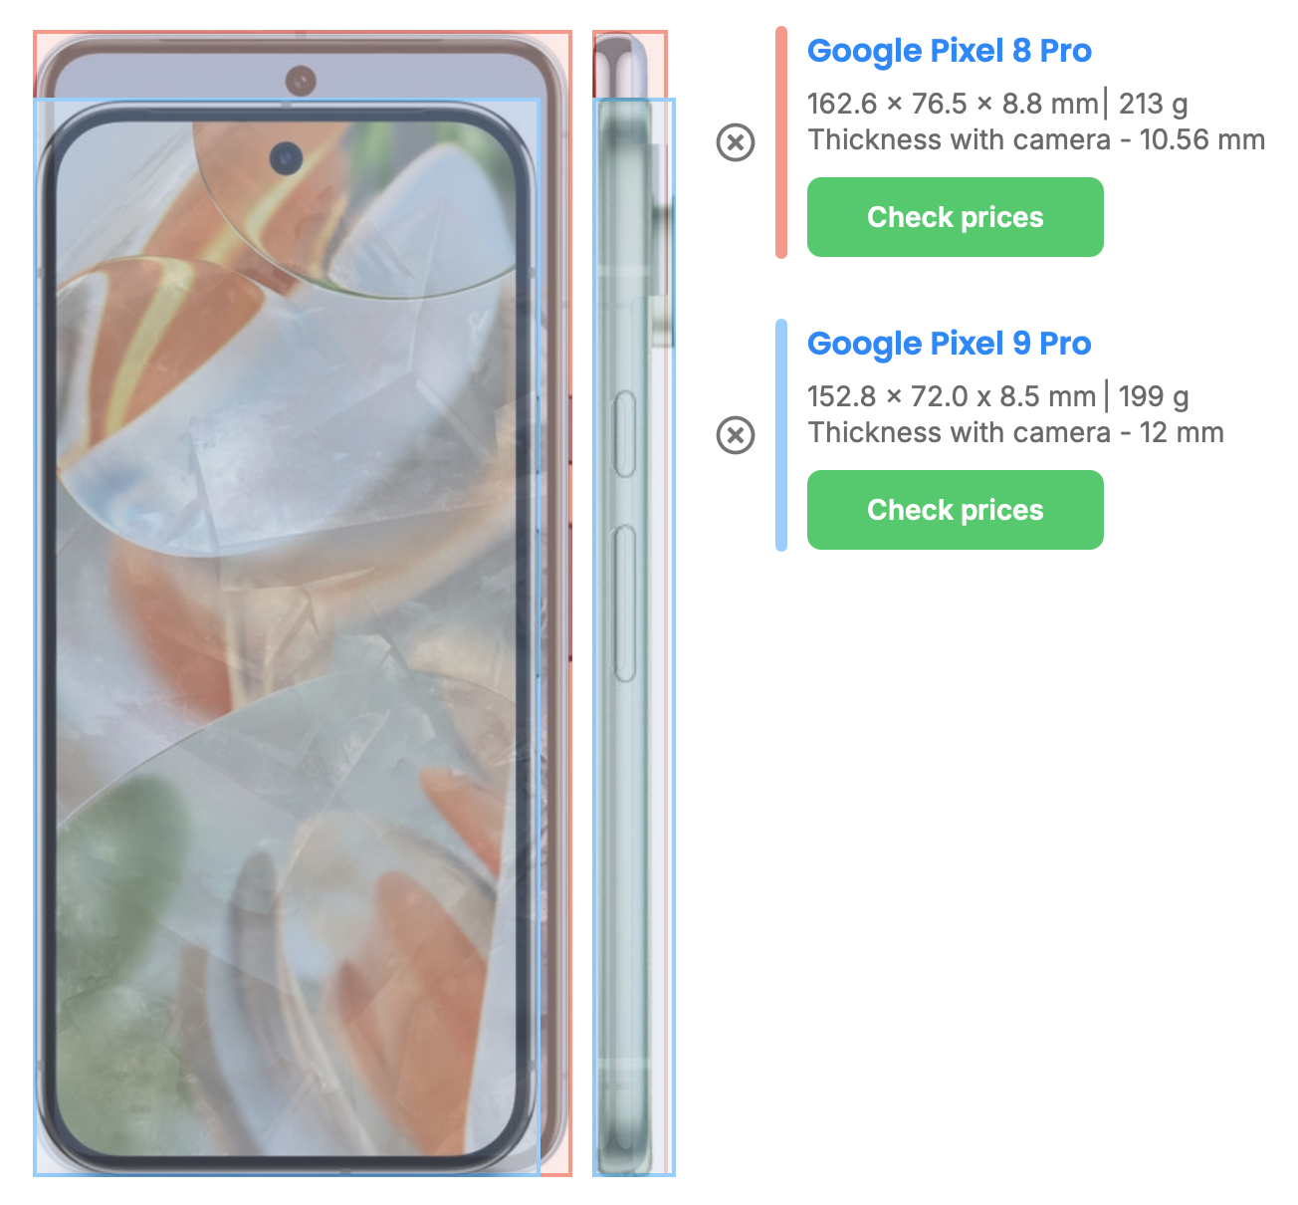Remove Google Pixel 9 Pro from comparison
The width and height of the screenshot is (1298, 1205).
tap(736, 435)
